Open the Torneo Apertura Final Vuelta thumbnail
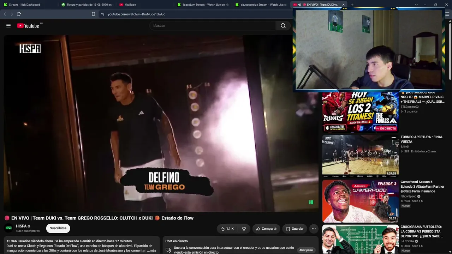This screenshot has width=452, height=254. click(x=360, y=156)
